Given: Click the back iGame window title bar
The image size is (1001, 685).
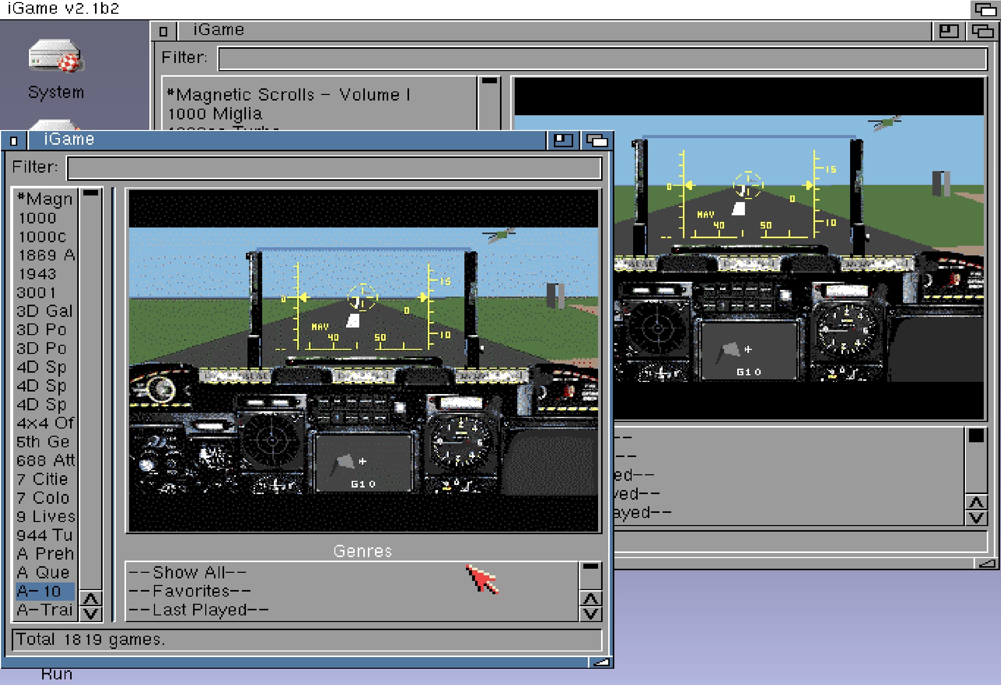Looking at the screenshot, I should point(554,31).
